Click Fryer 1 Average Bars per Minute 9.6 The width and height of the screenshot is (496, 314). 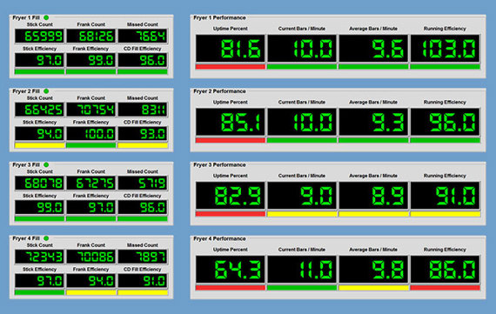pos(373,49)
